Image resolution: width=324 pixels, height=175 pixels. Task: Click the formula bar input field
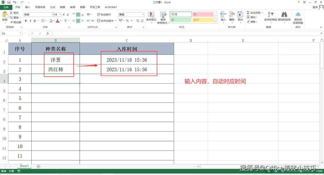pos(186,33)
